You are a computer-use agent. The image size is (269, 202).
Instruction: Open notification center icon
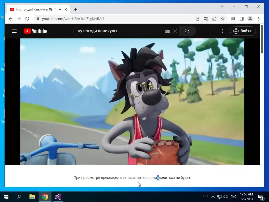pyautogui.click(x=261, y=197)
